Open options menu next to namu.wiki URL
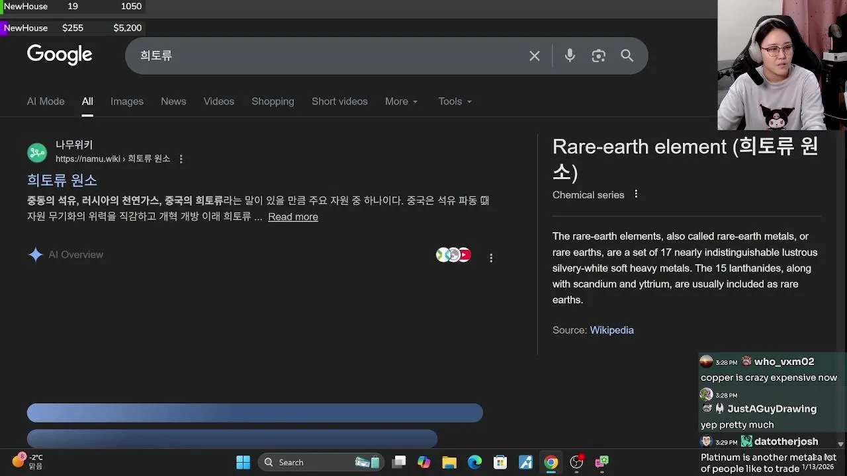847x476 pixels. (x=181, y=159)
